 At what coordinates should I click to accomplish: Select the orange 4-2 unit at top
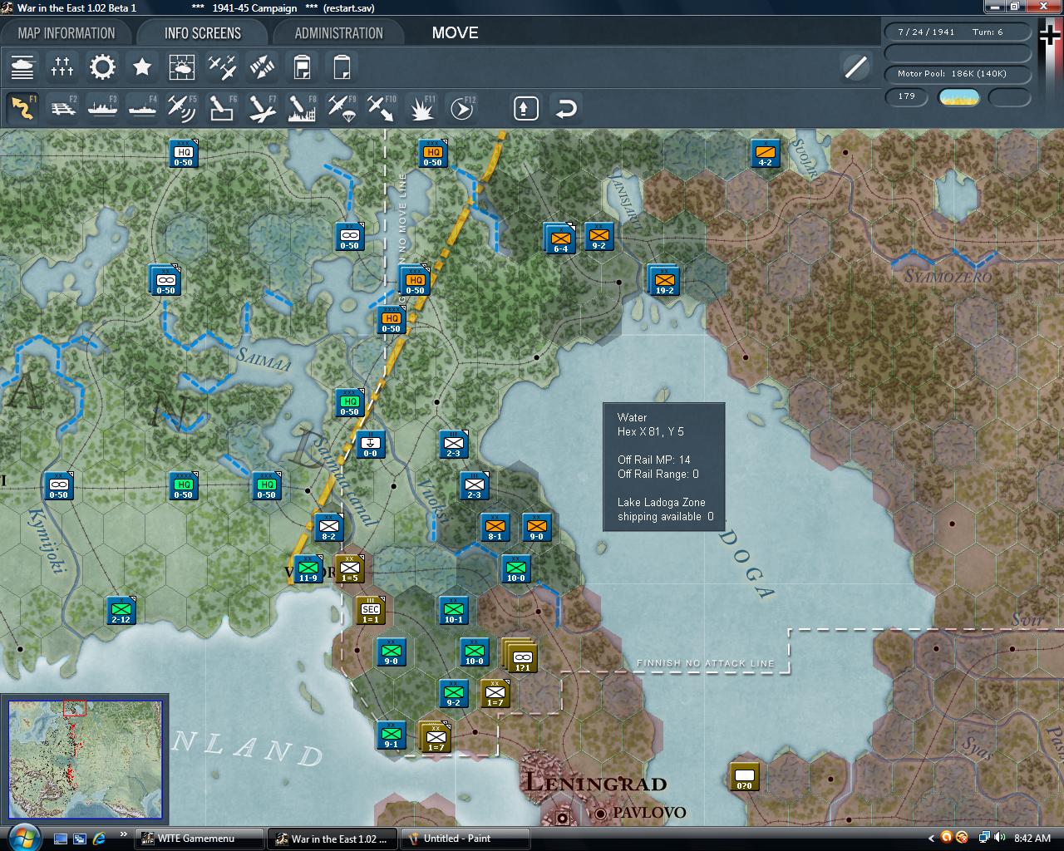(765, 153)
